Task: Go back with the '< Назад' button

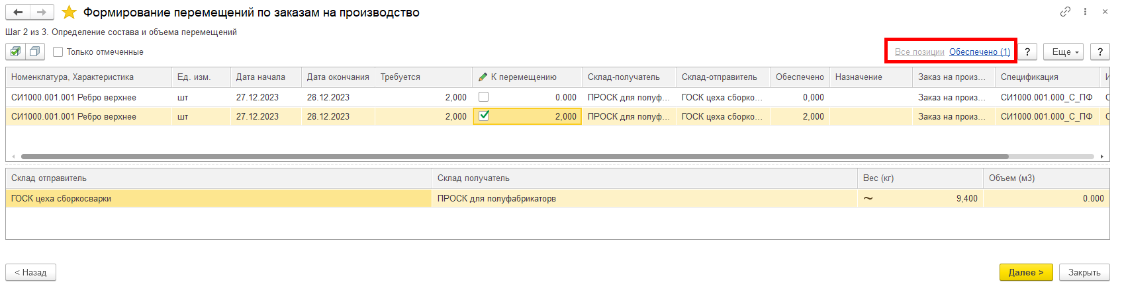Action: coord(30,272)
